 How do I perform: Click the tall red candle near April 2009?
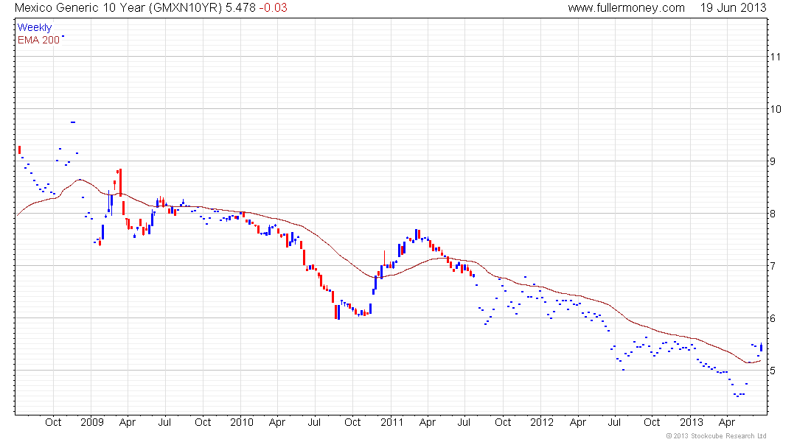click(120, 182)
